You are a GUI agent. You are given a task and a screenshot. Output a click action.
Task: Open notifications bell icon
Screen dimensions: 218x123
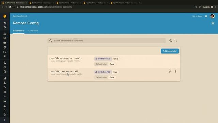(206, 16)
